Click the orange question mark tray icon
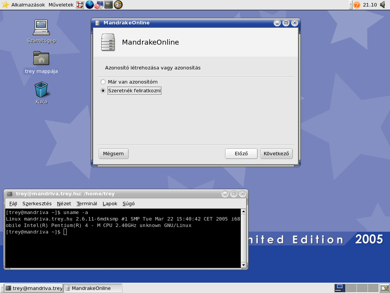Viewport: 390px width, 293px height. tap(357, 5)
